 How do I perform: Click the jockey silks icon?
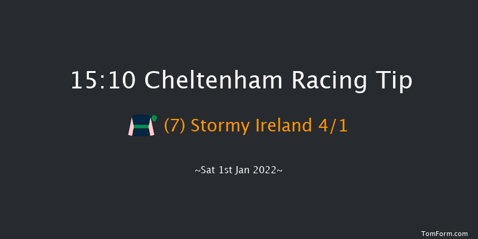coord(142,125)
